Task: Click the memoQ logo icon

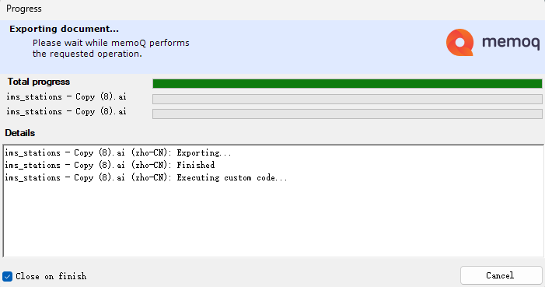Action: tap(459, 43)
